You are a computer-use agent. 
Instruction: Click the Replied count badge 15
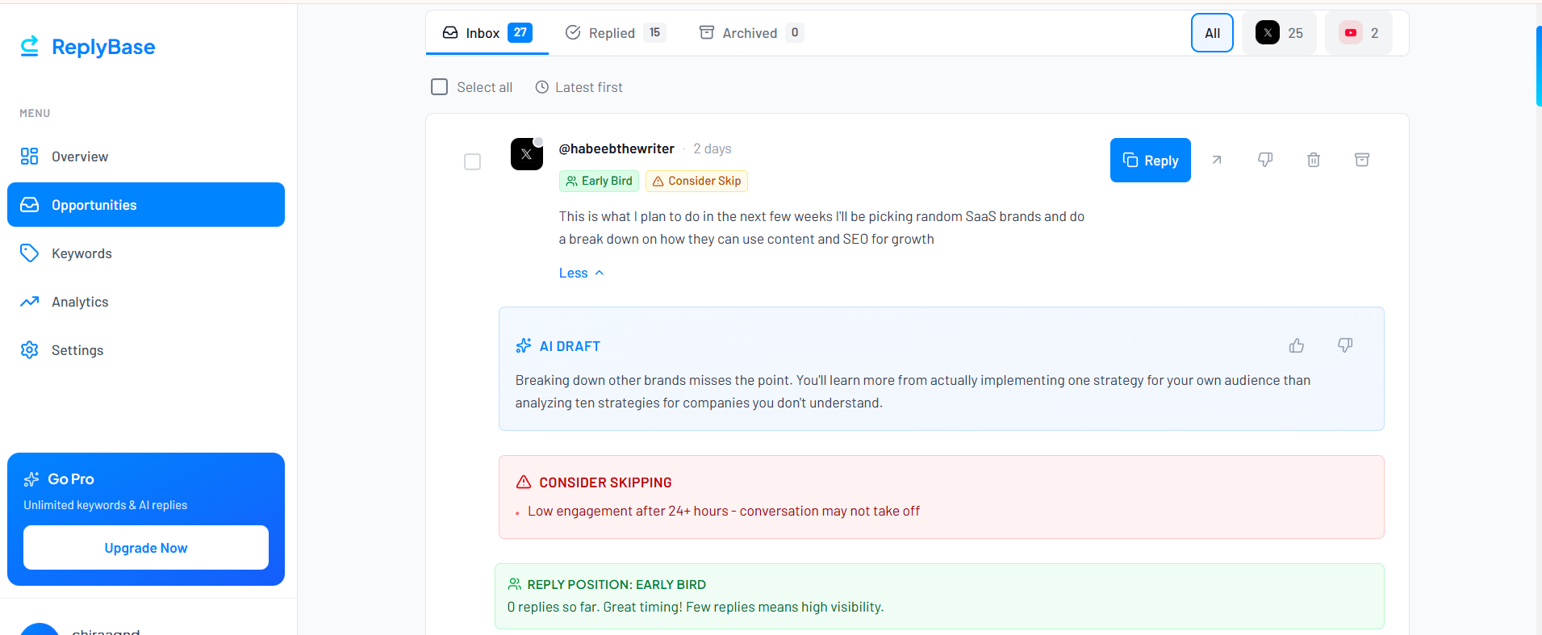pyautogui.click(x=654, y=32)
